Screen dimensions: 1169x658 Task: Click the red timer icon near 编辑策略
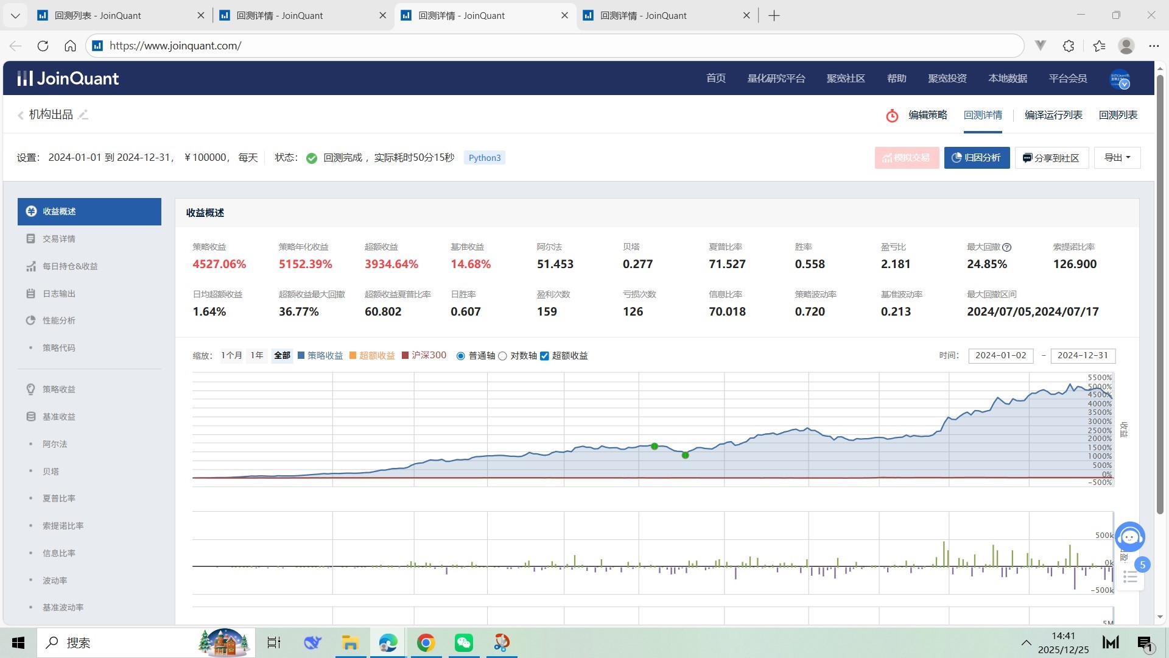click(892, 115)
